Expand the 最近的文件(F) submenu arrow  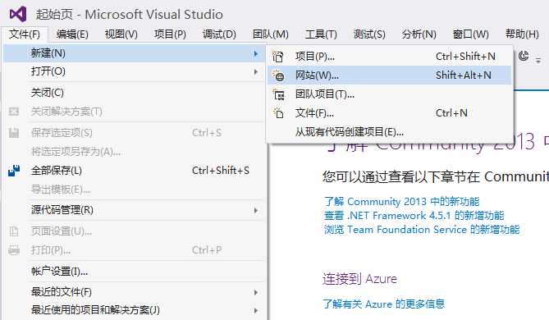256,292
